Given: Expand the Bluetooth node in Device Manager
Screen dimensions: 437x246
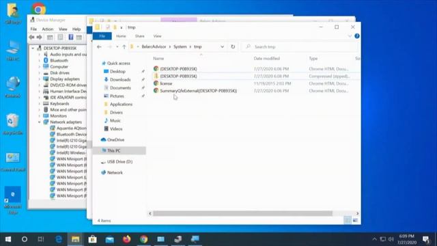Looking at the screenshot, I should pyautogui.click(x=40, y=61).
